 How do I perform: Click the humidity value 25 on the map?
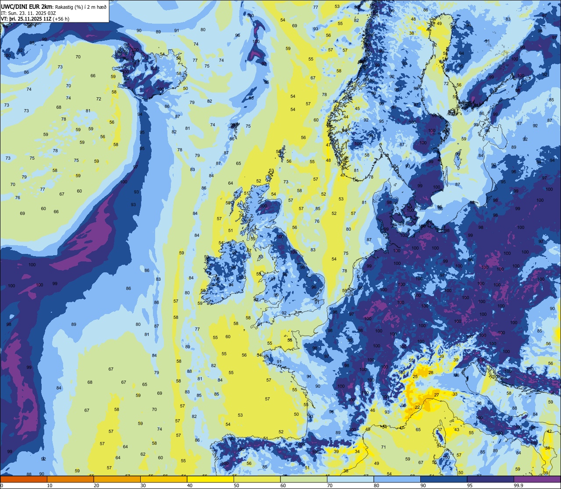pyautogui.click(x=415, y=377)
